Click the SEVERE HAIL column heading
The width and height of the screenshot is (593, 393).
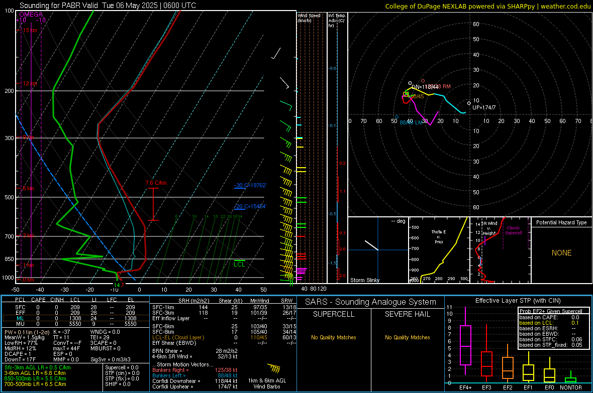407,314
